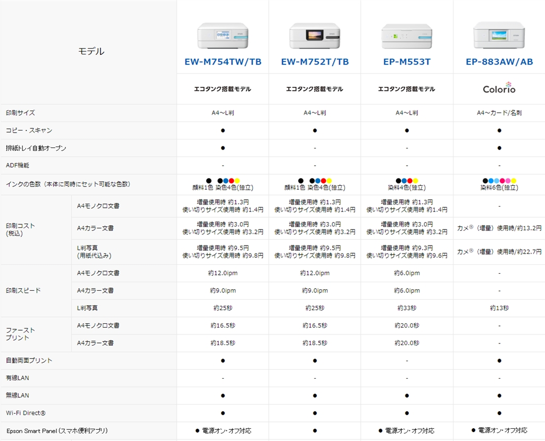Click the Epson Smart Panel row label

pos(57,431)
